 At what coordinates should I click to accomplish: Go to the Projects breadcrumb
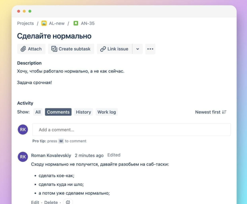click(25, 23)
